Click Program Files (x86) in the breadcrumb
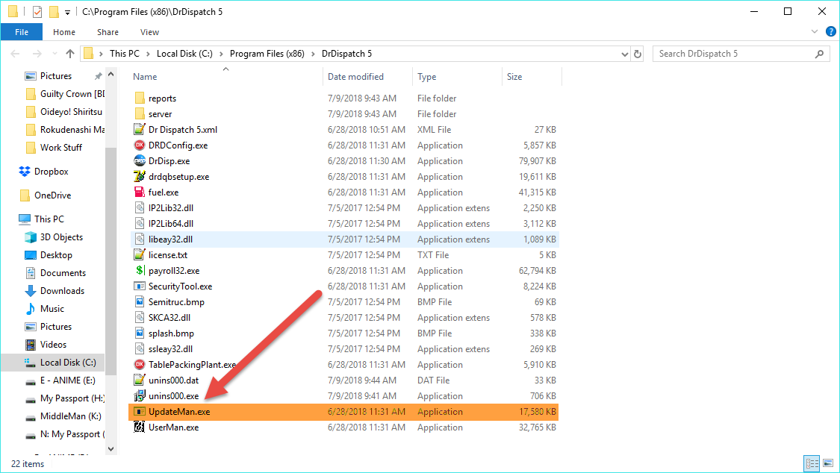 [267, 54]
